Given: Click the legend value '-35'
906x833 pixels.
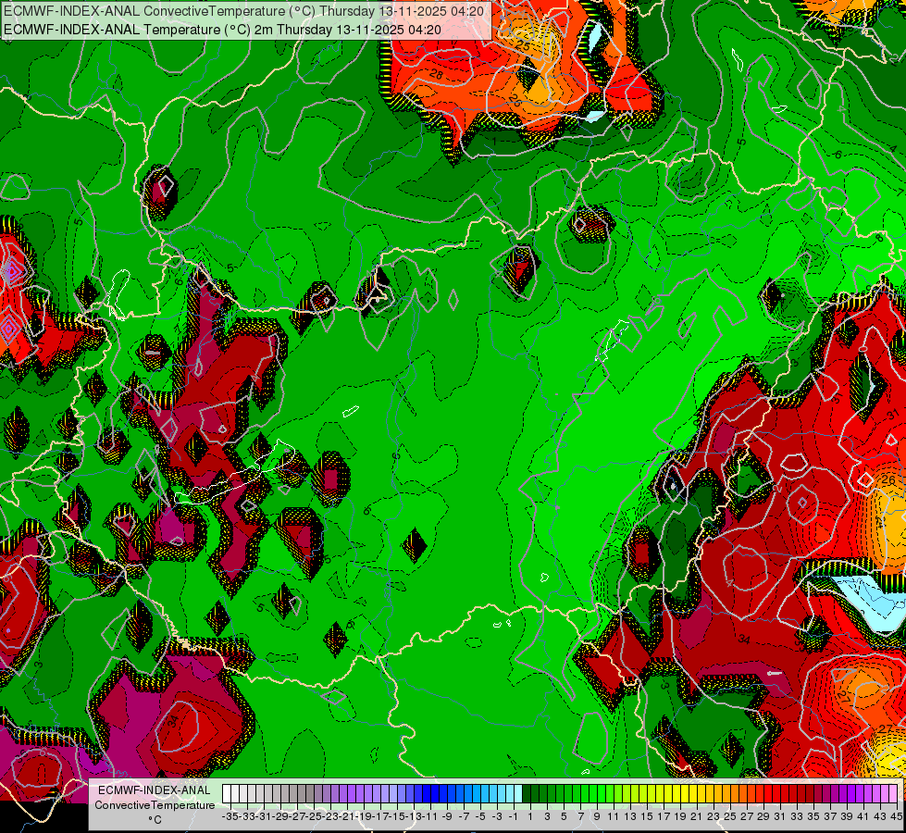Looking at the screenshot, I should (230, 816).
